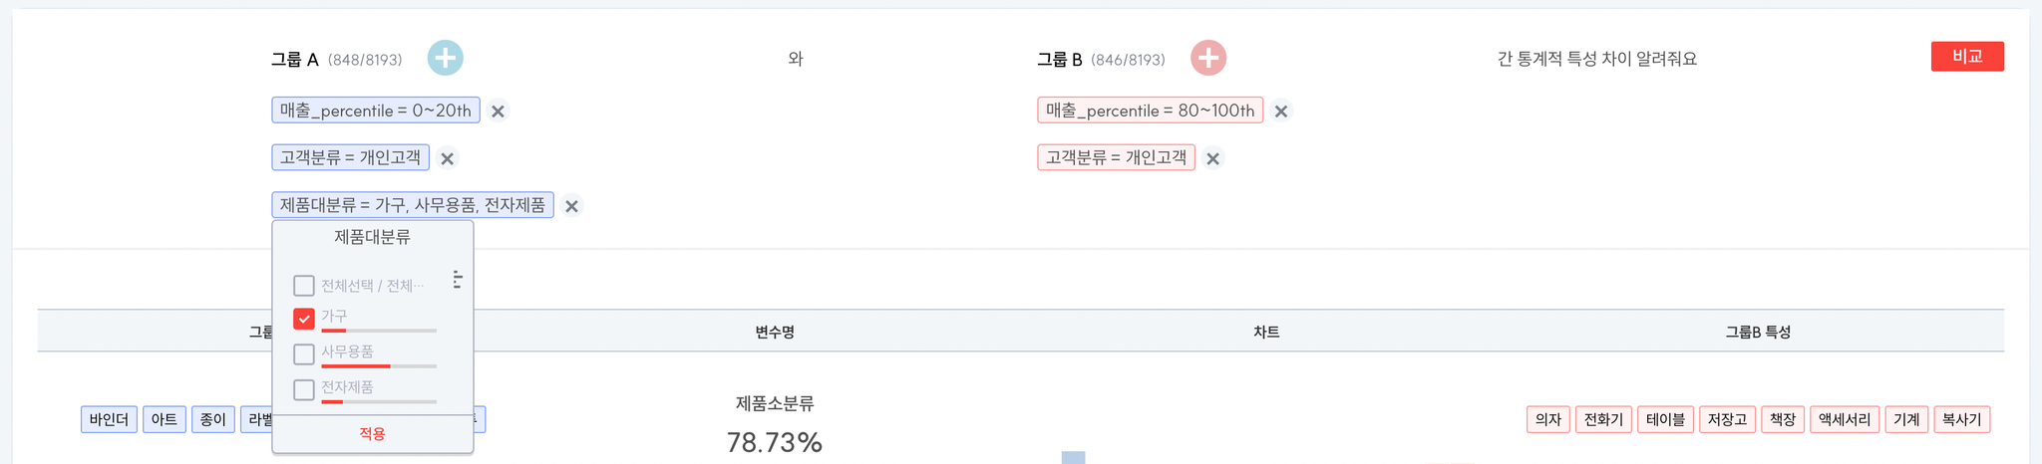Remove Group B 고객분류 개인고객 filter
This screenshot has height=464, width=2042.
[1212, 158]
